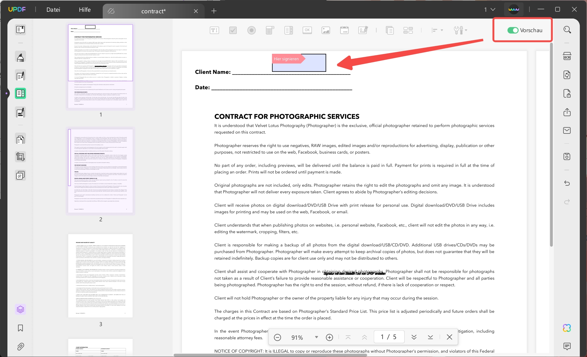Add a Digital Signature field

click(363, 30)
